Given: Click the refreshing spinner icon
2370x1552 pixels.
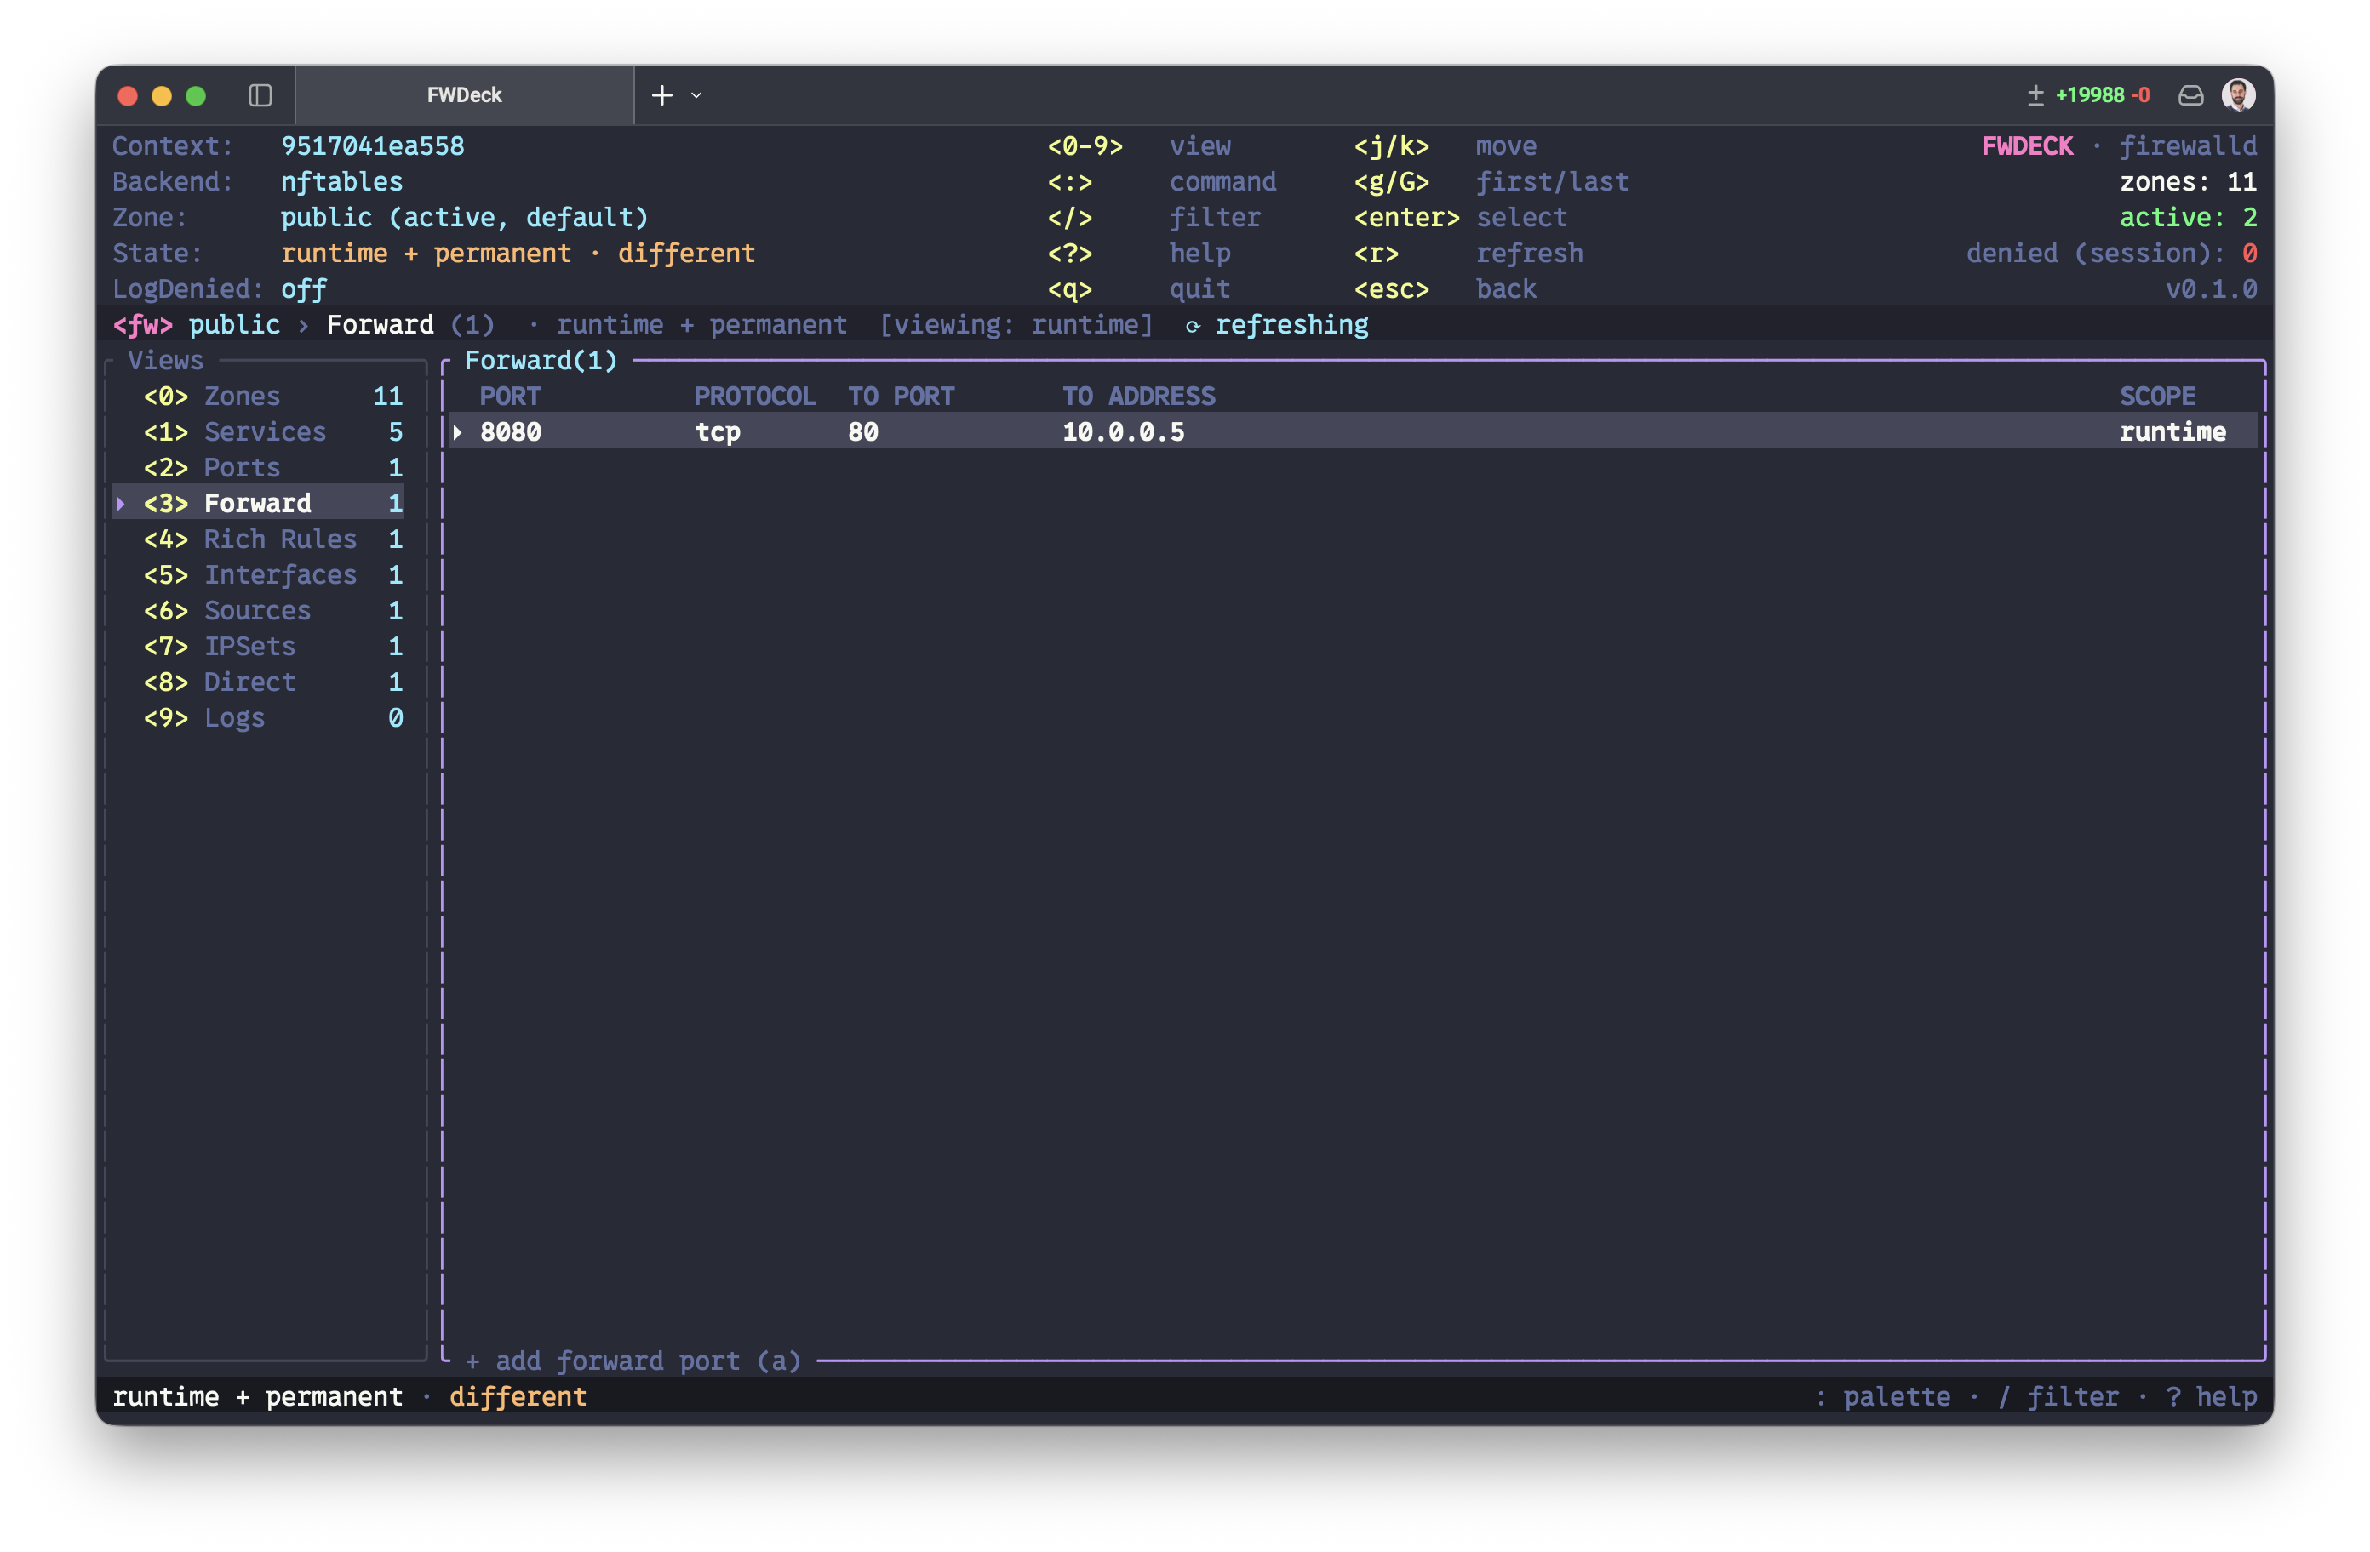Looking at the screenshot, I should coord(1192,327).
